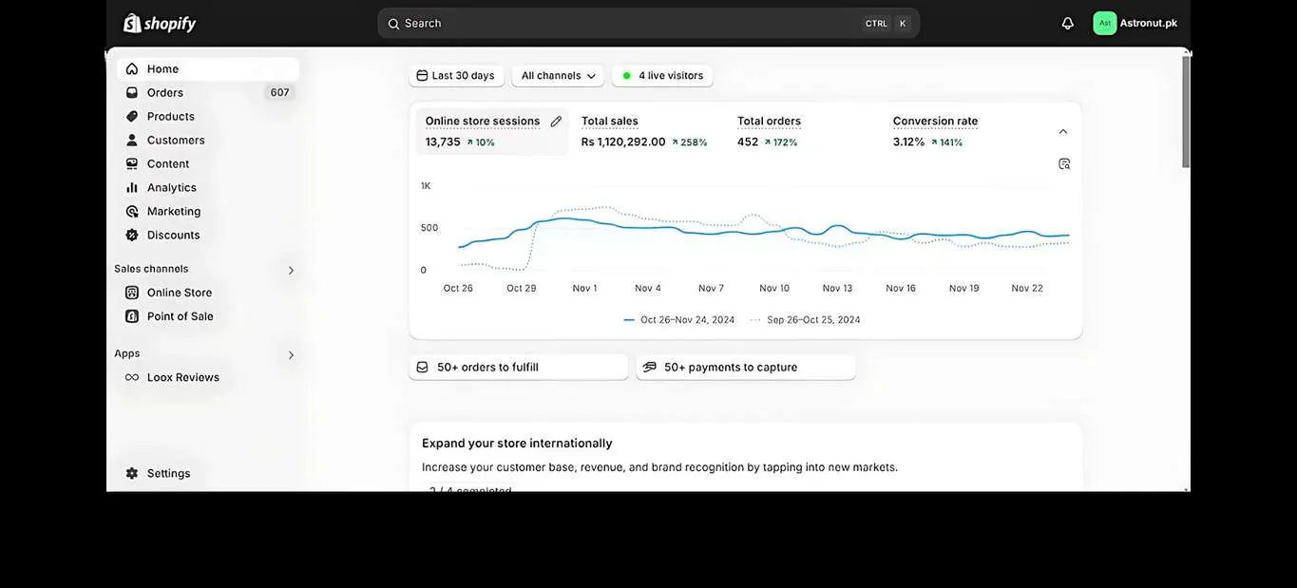Click the Expand your store internationally heading
Image resolution: width=1297 pixels, height=588 pixels.
[x=517, y=443]
